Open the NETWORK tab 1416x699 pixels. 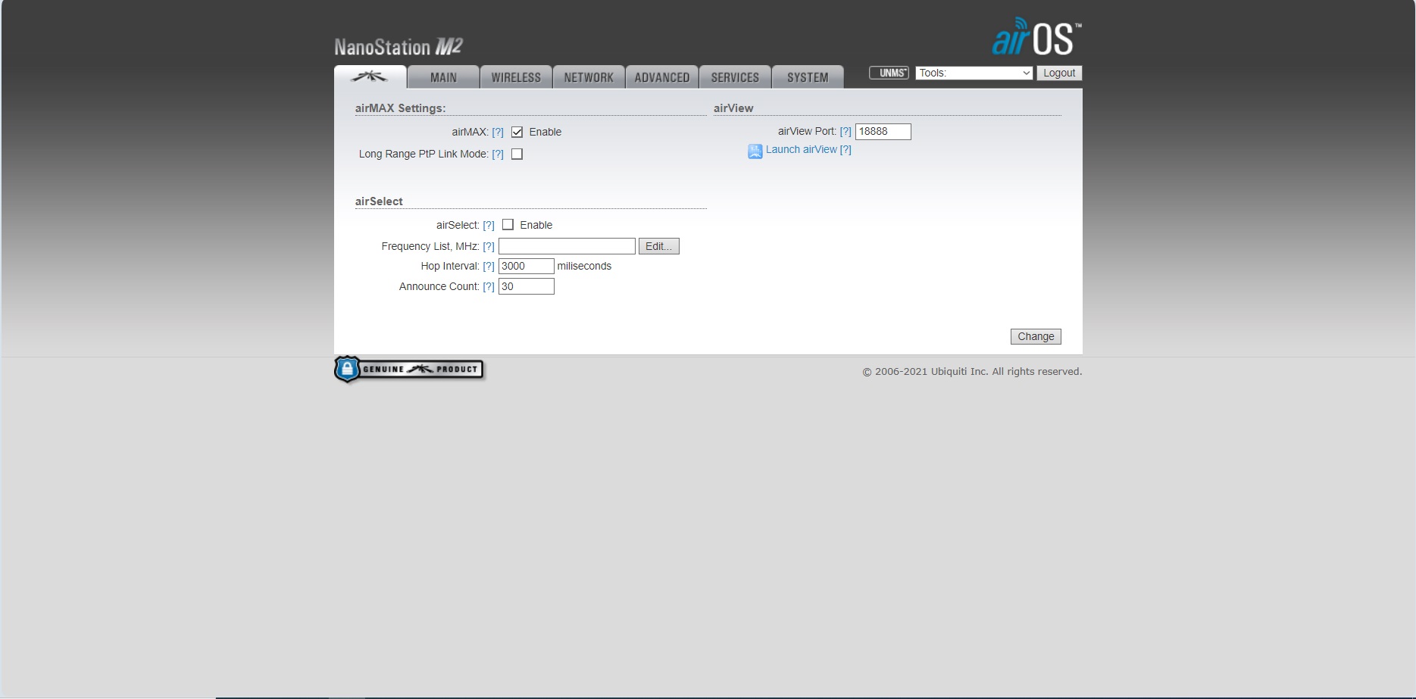pos(589,77)
